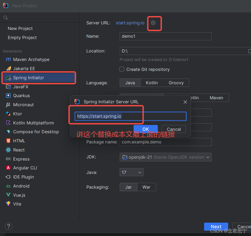Choose Groovy as the language
Viewport: 251px width, 236px height.
coord(176,83)
